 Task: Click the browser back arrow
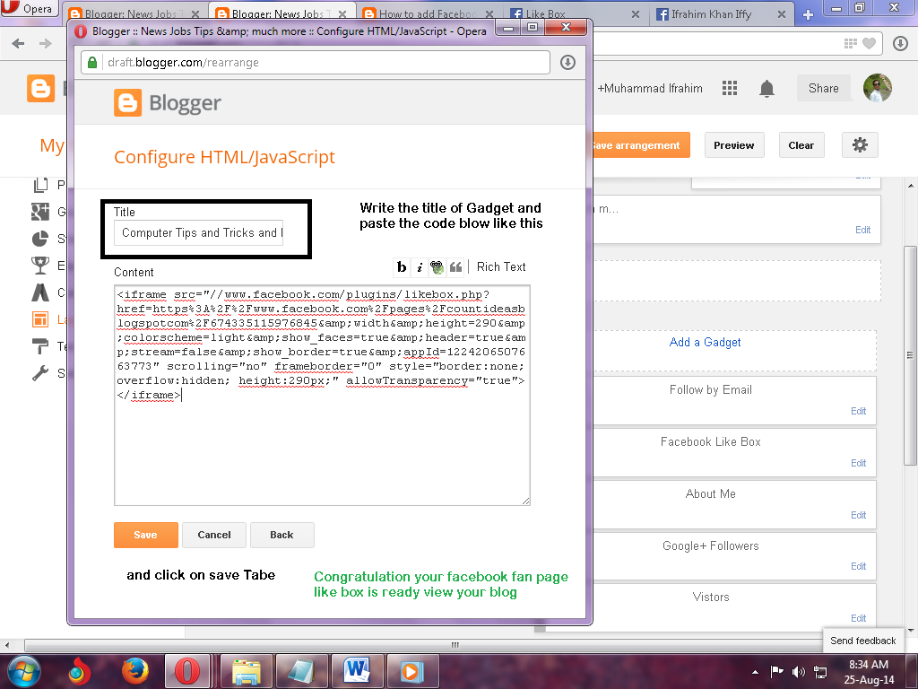point(18,43)
